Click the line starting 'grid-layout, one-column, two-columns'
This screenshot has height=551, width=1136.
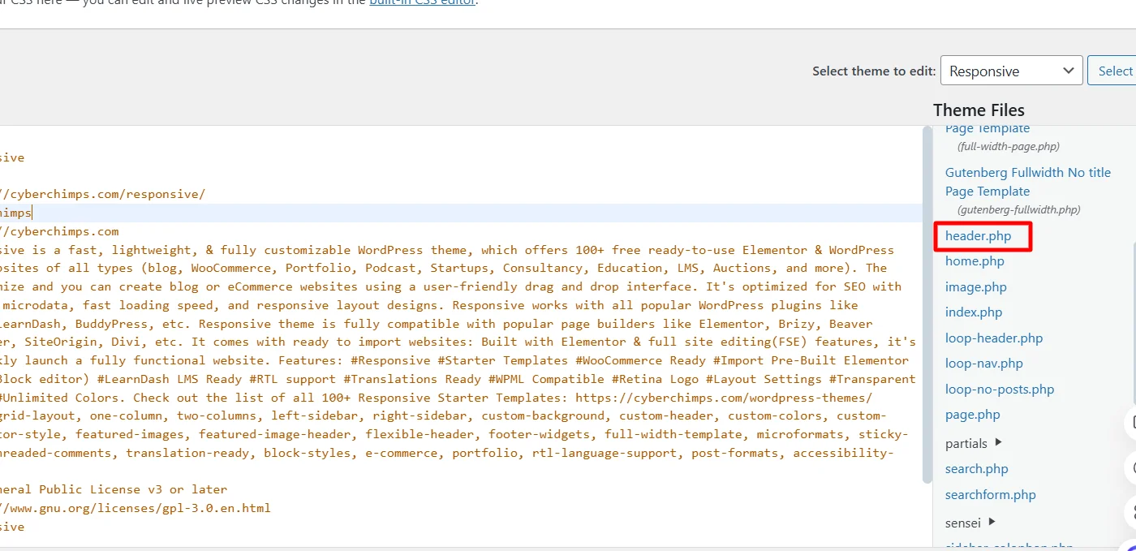(443, 416)
